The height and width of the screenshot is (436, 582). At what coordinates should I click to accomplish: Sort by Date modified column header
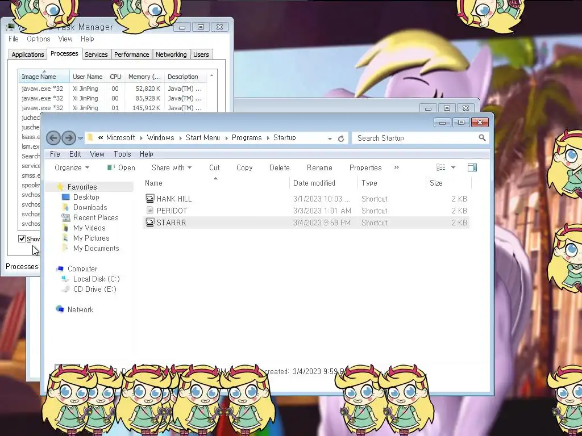pyautogui.click(x=323, y=183)
